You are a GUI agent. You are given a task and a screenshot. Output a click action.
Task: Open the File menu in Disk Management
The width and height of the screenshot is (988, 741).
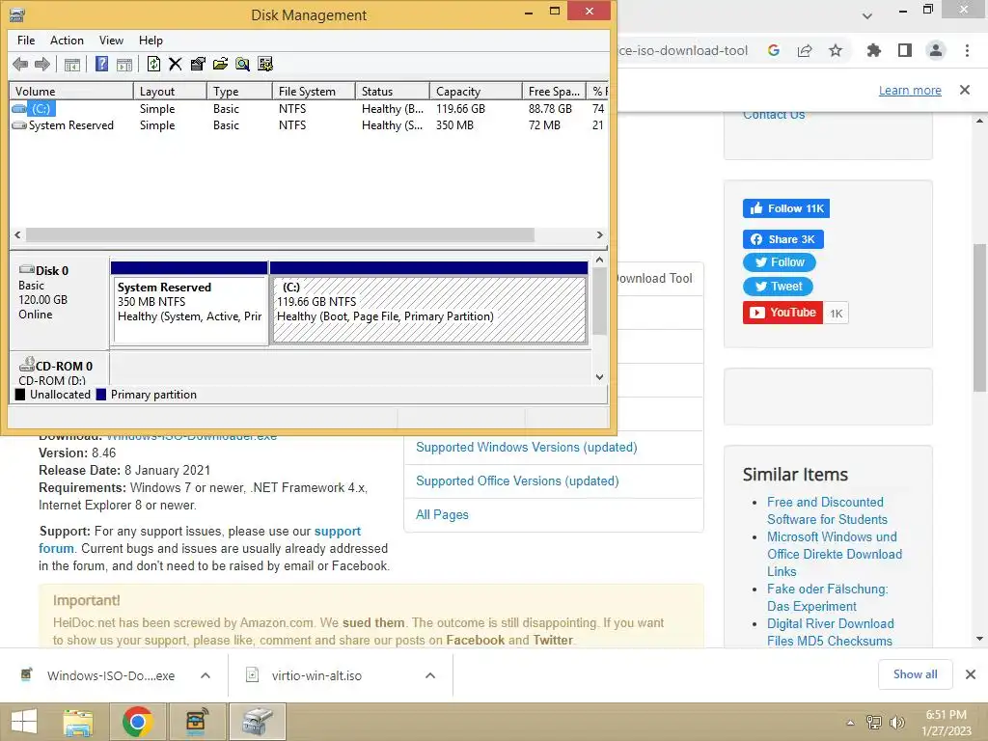pyautogui.click(x=26, y=41)
